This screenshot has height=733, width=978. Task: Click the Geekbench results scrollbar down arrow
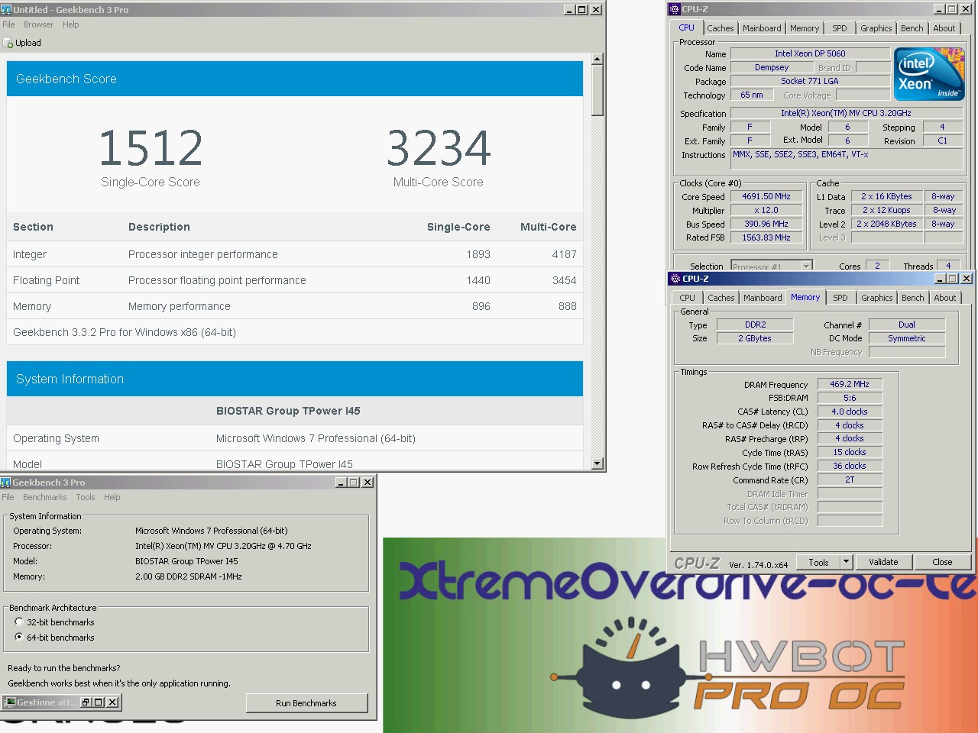click(597, 463)
